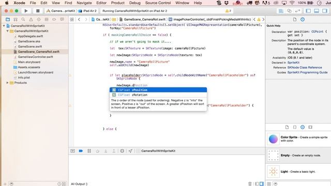
Task: Toggle breakpoints activation
Action: point(81,151)
